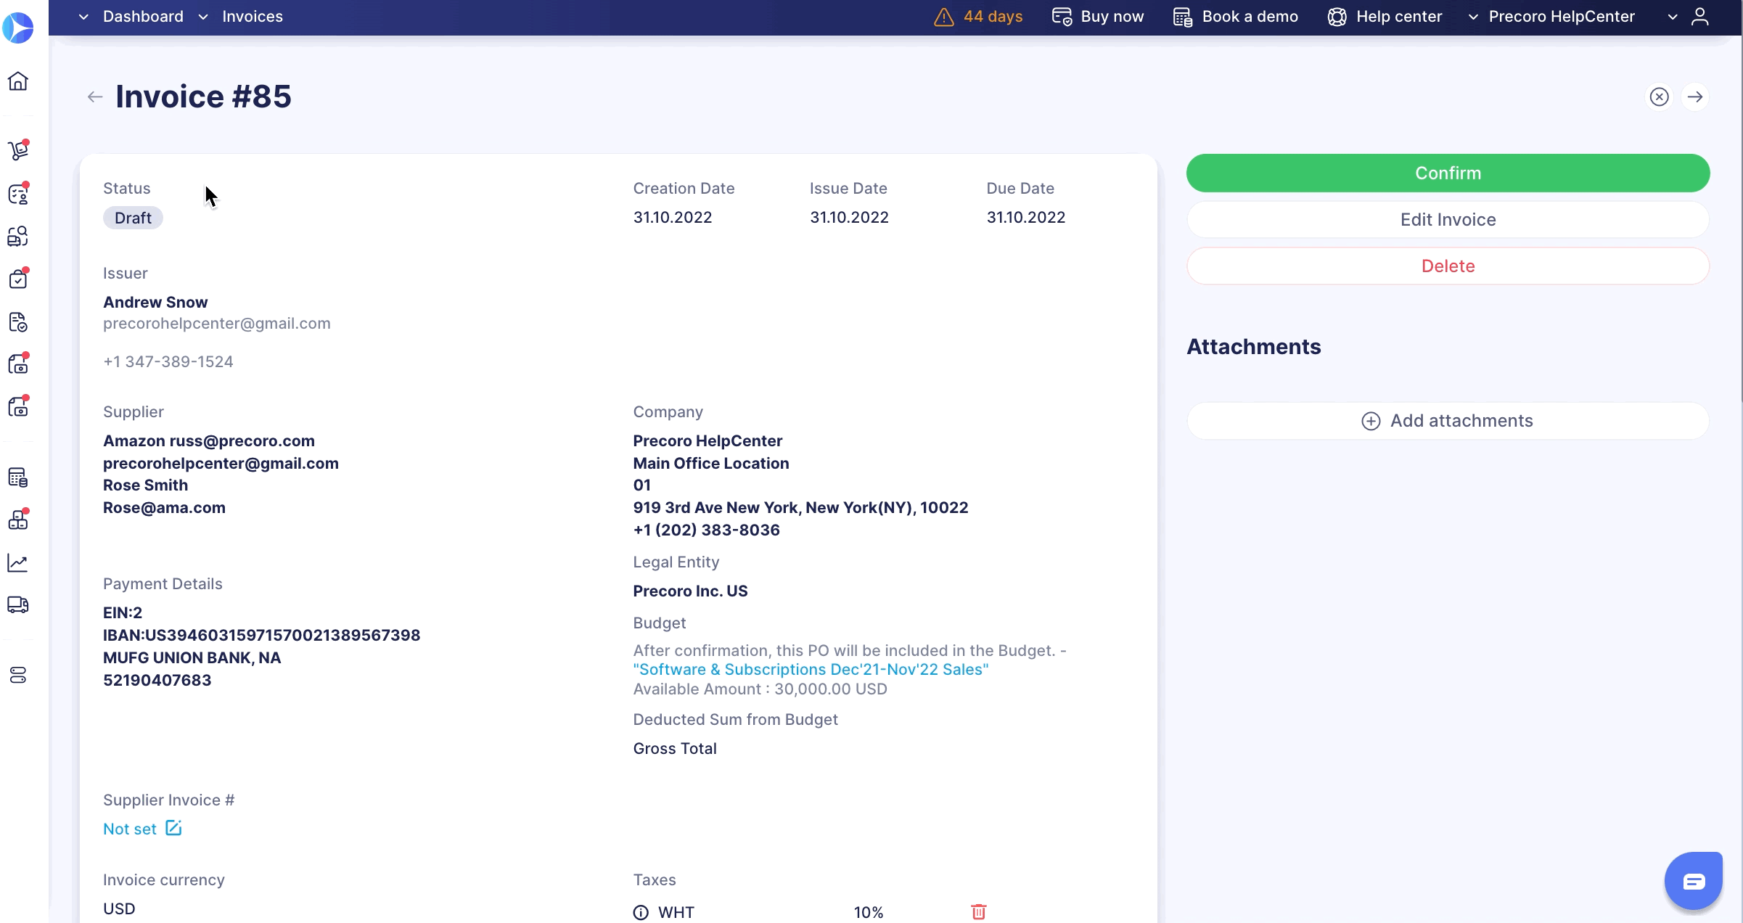Open the checklist with person sidebar icon
Screen dimensions: 1743x923
[x=18, y=194]
